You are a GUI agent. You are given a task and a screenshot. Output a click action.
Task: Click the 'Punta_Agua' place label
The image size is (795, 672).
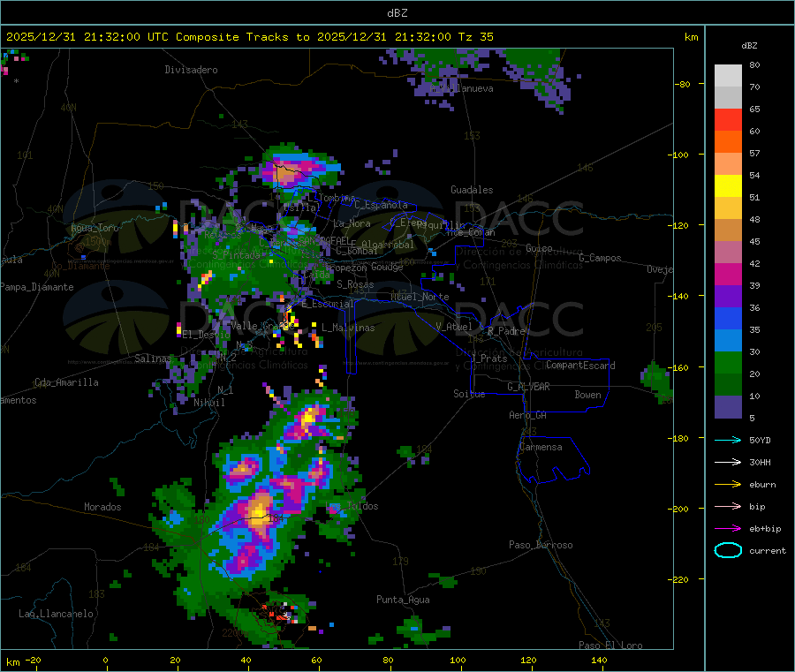point(403,600)
